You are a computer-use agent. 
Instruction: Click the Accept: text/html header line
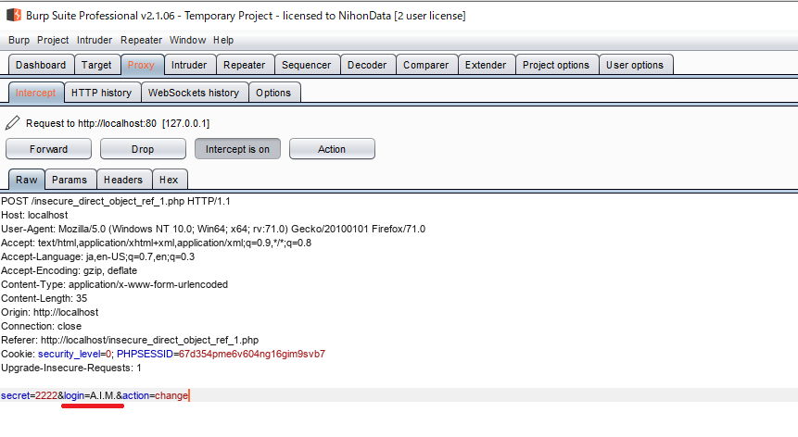coord(157,243)
